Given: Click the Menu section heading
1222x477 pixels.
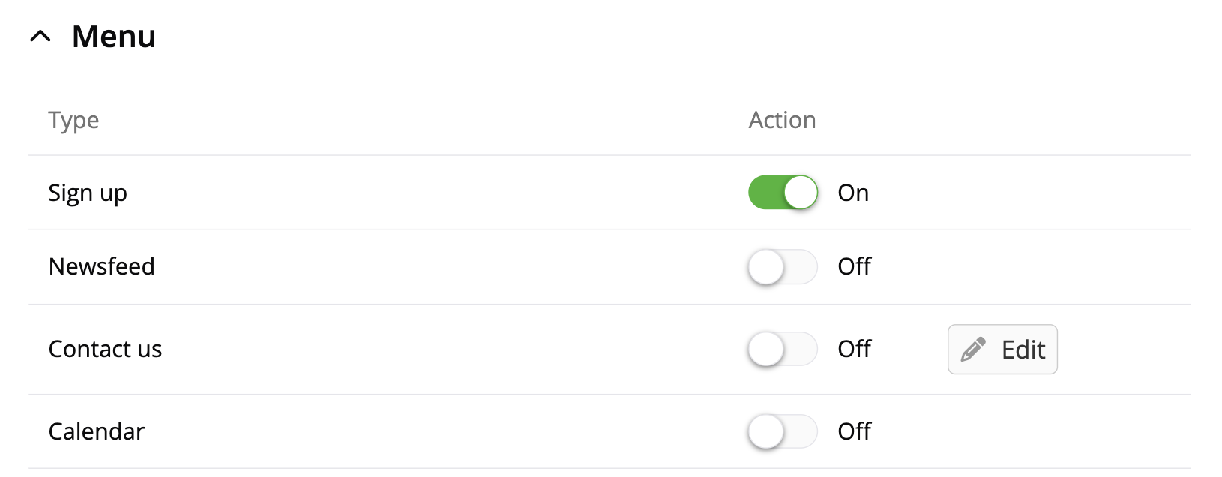Looking at the screenshot, I should [114, 36].
